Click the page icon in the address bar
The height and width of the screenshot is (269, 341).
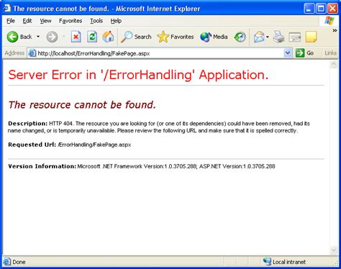click(x=32, y=53)
